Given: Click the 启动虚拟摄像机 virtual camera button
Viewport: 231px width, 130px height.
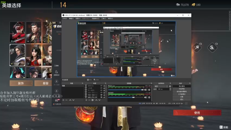Looking at the screenshot, I should pos(182,92).
